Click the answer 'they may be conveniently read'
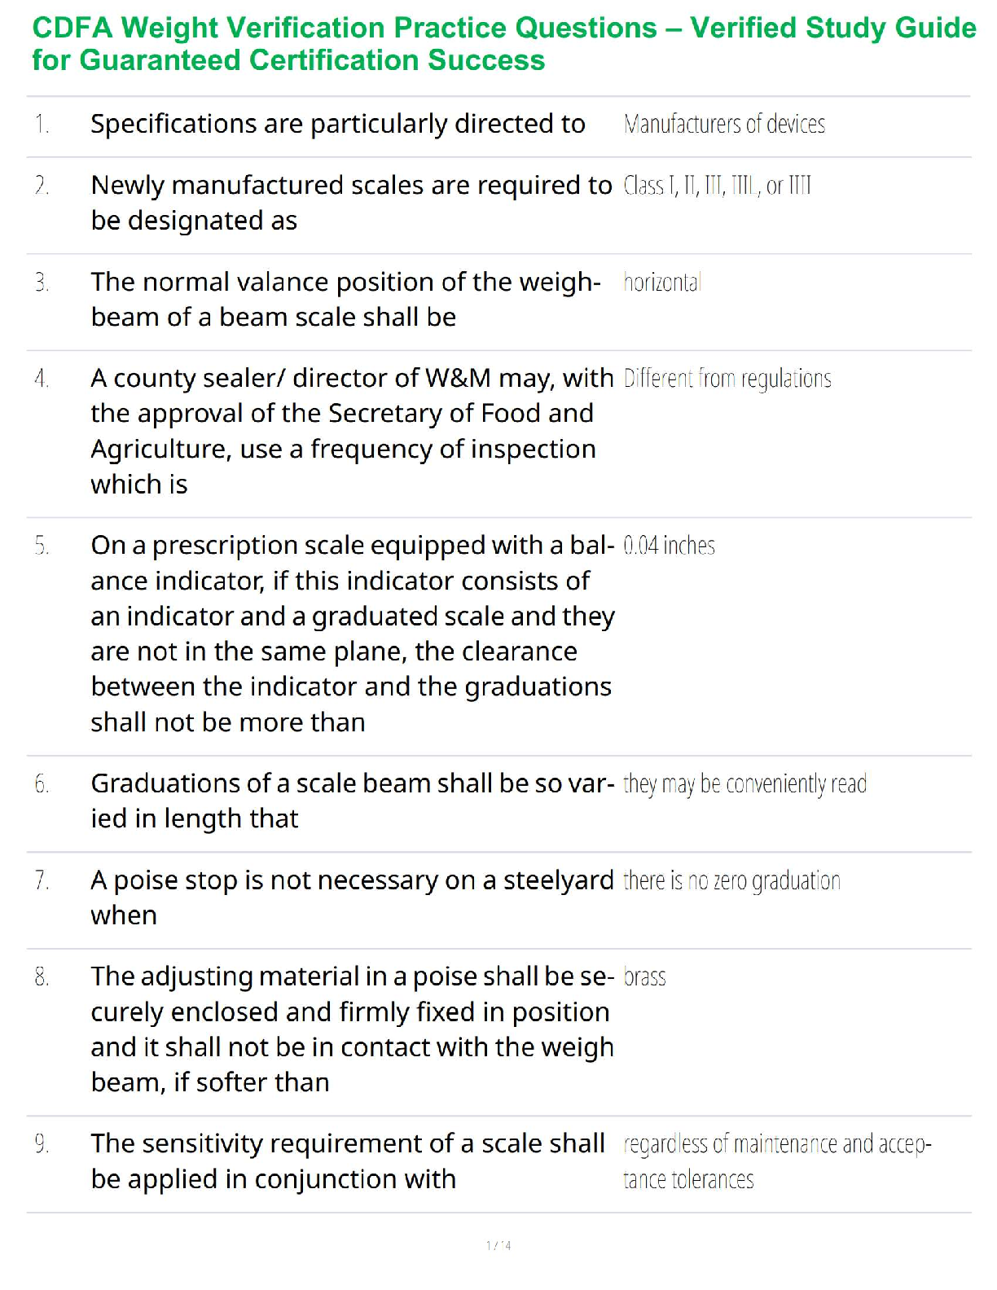997x1290 pixels. [x=744, y=783]
